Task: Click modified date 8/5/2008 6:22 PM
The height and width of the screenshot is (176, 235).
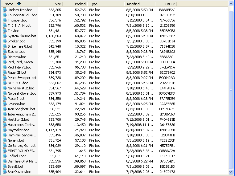Action: pyautogui.click(x=139, y=161)
